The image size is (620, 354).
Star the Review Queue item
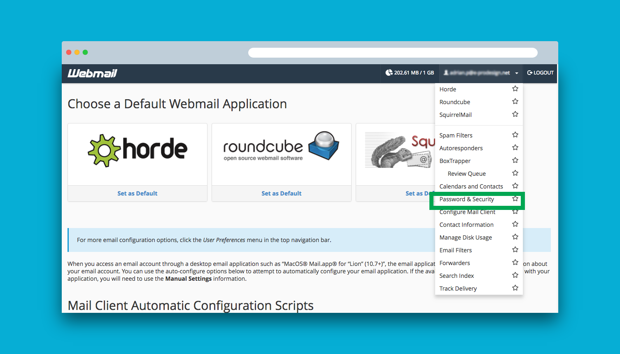pyautogui.click(x=515, y=173)
